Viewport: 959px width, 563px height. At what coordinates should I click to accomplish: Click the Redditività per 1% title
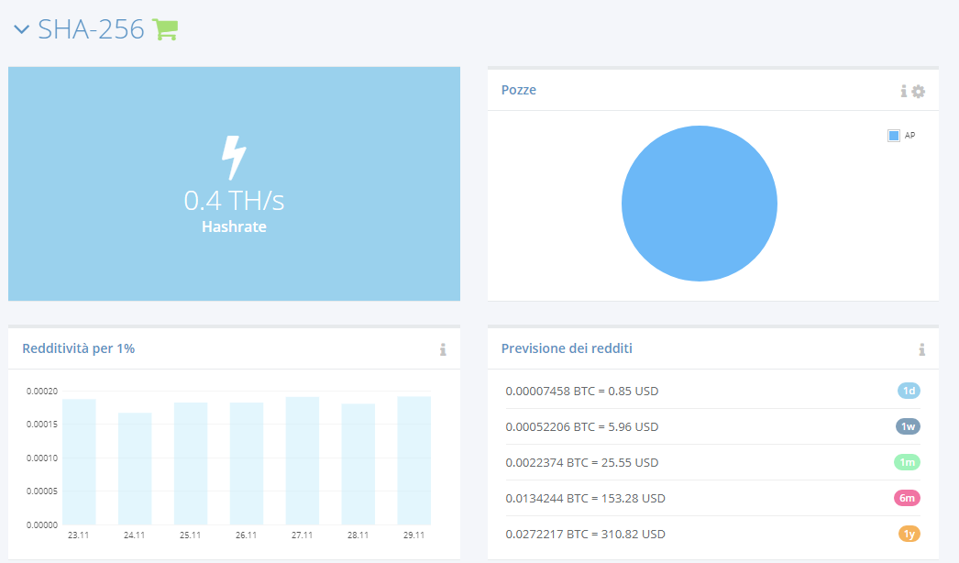[78, 348]
